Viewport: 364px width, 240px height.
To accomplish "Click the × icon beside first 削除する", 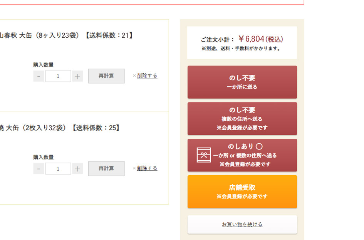I will click(x=134, y=76).
